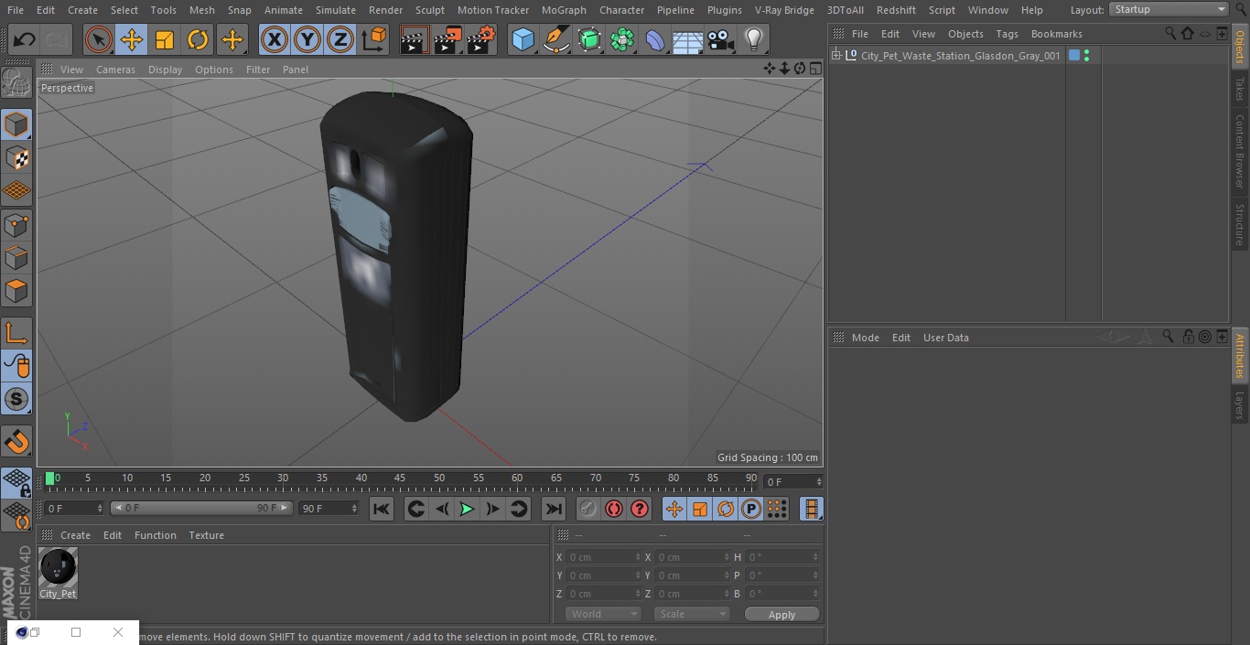The width and height of the screenshot is (1250, 645).
Task: Enable Model mode in left palette
Action: (16, 124)
